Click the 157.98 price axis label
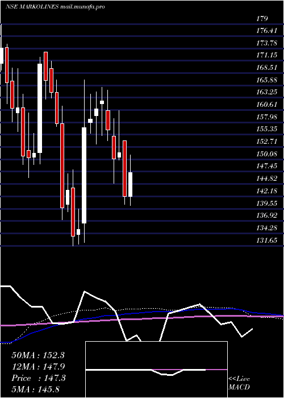The height and width of the screenshot is (398, 284). (x=266, y=117)
